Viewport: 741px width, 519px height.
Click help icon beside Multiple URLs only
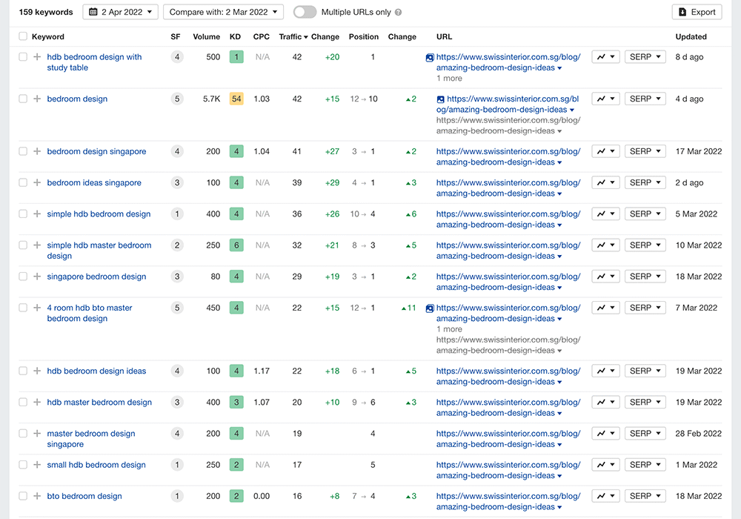(x=399, y=13)
